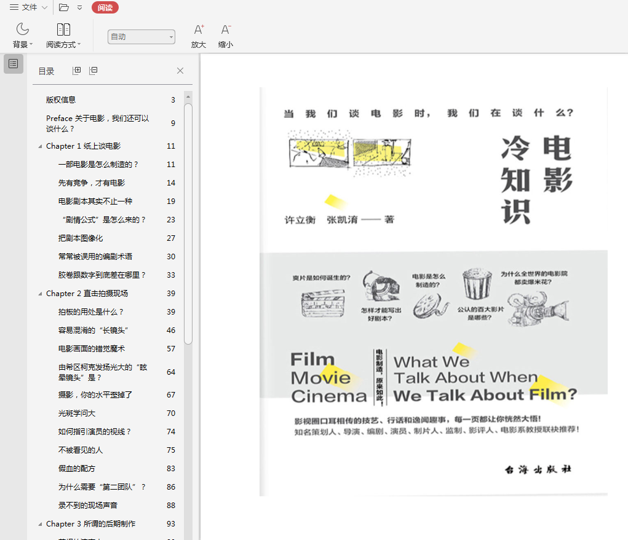Viewport: 628px width, 540px height.
Task: Open 胶卷跟数字到底差在哪里？ entry
Action: point(102,275)
